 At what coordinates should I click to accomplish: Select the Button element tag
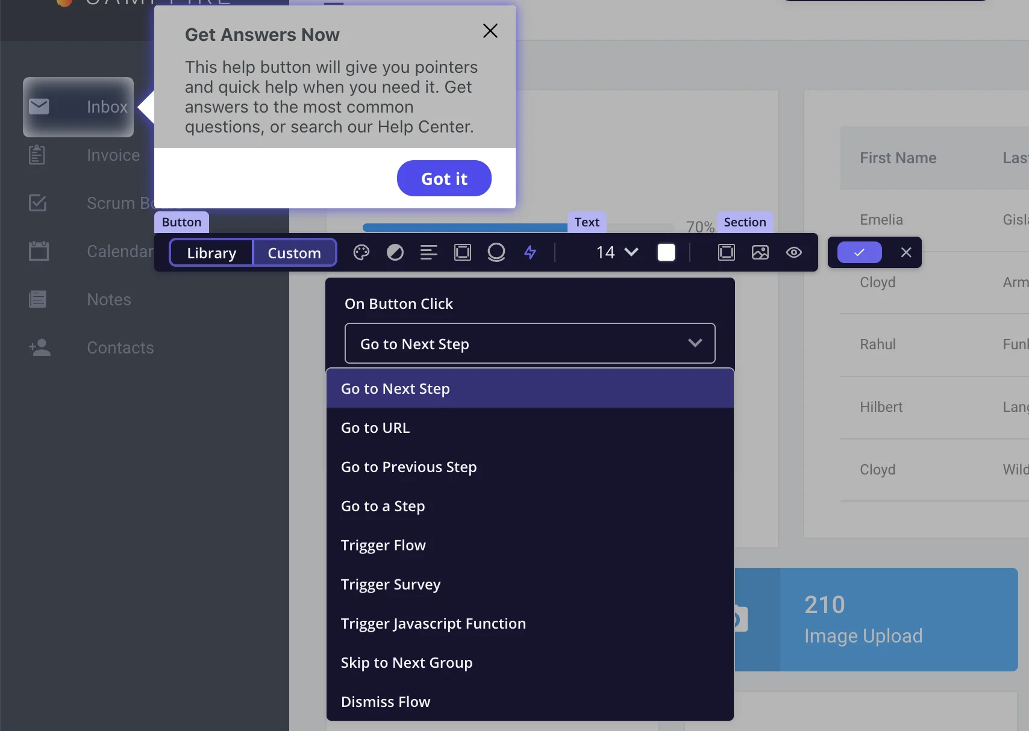pos(181,222)
